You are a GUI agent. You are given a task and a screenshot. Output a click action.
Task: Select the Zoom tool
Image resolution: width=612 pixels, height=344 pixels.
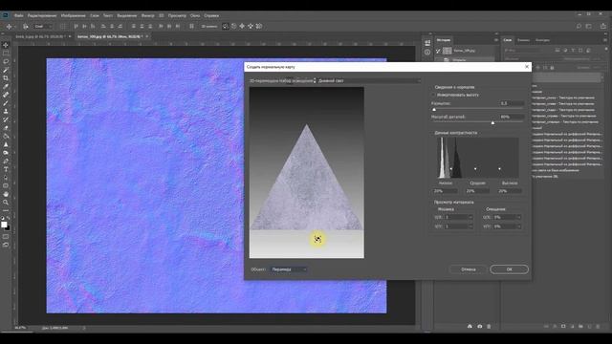[6, 203]
